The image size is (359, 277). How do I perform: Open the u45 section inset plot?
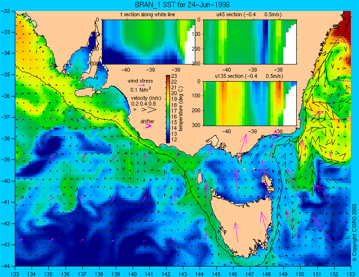coord(250,42)
